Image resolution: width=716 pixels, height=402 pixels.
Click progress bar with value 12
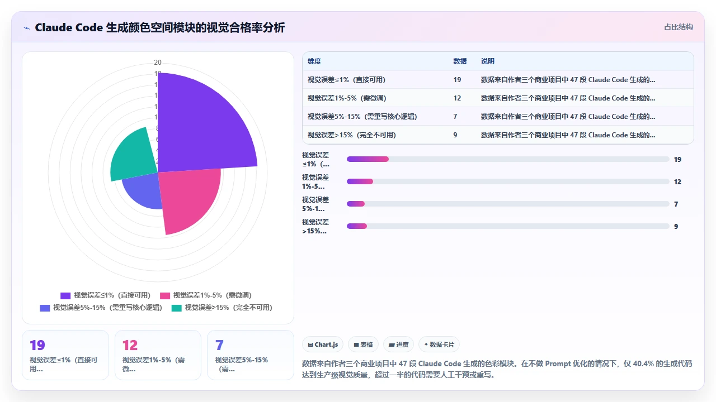coord(508,181)
